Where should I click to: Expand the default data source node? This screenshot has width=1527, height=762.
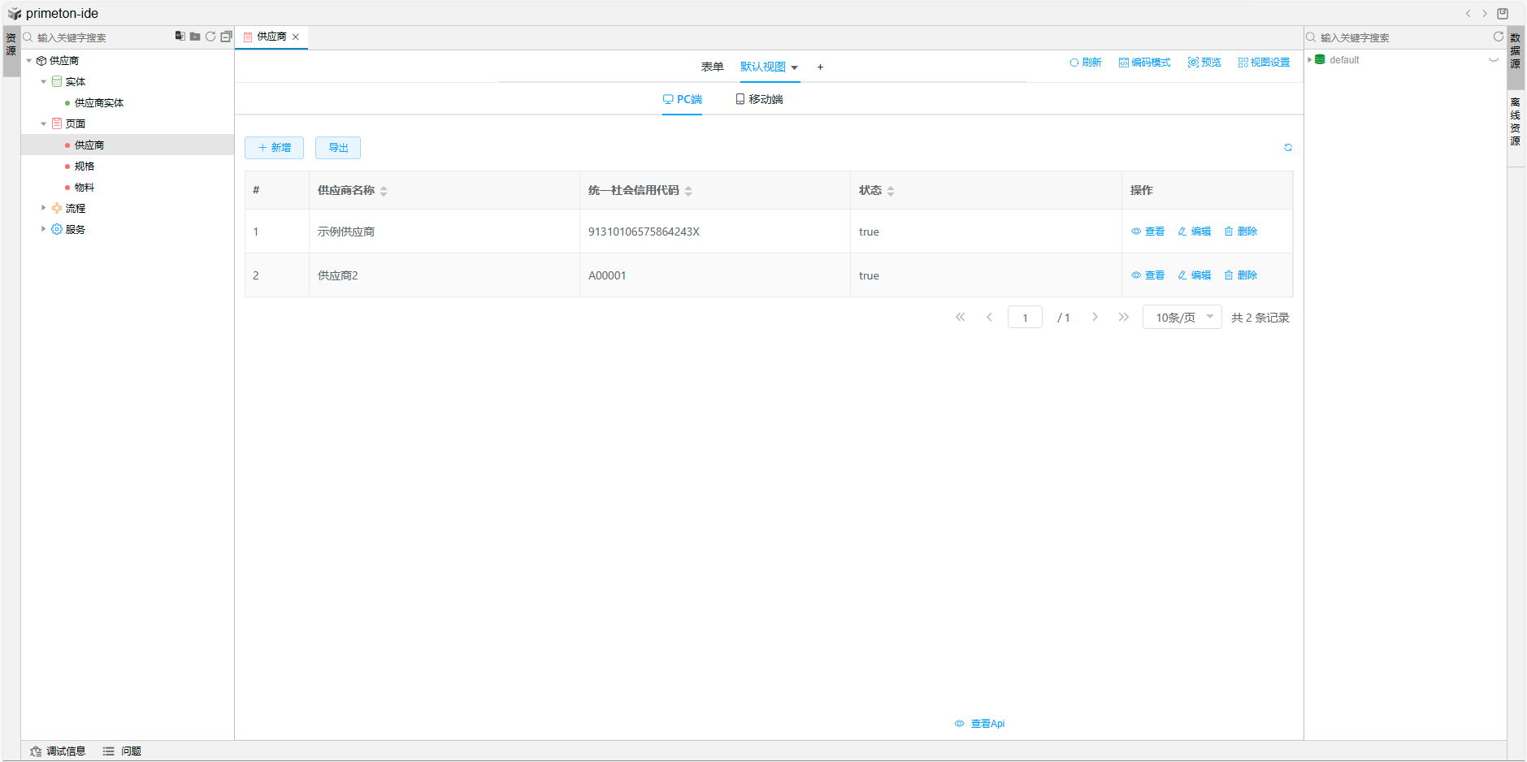[x=1309, y=60]
